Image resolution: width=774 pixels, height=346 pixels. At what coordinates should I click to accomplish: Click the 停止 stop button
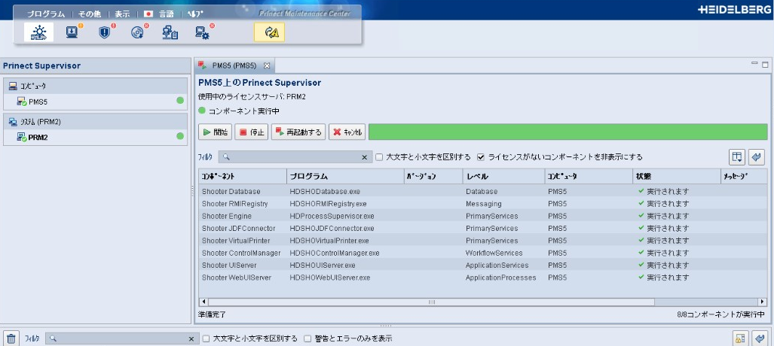[x=251, y=132]
